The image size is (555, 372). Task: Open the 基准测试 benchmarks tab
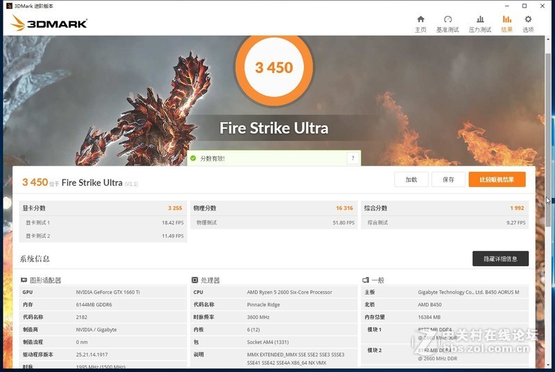(x=447, y=24)
